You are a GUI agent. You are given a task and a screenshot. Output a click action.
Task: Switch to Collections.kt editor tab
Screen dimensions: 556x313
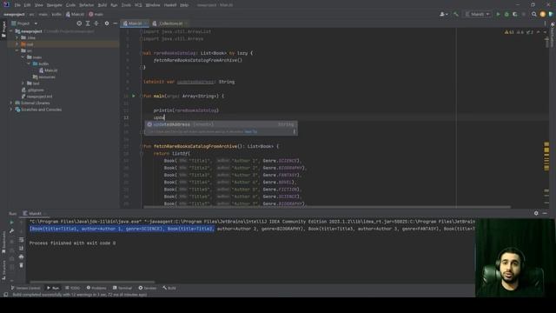[170, 23]
